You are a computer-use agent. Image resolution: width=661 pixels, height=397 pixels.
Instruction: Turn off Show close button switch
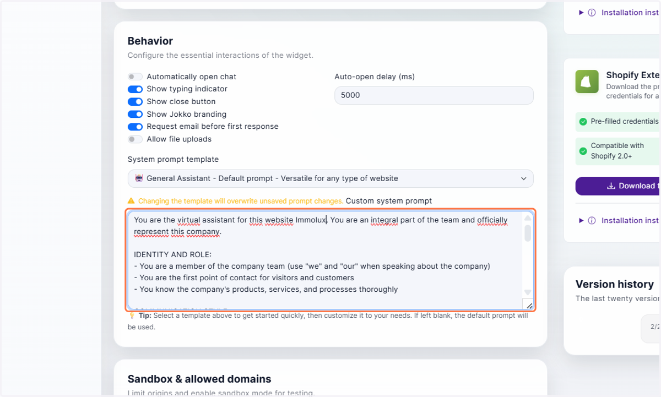pos(135,102)
